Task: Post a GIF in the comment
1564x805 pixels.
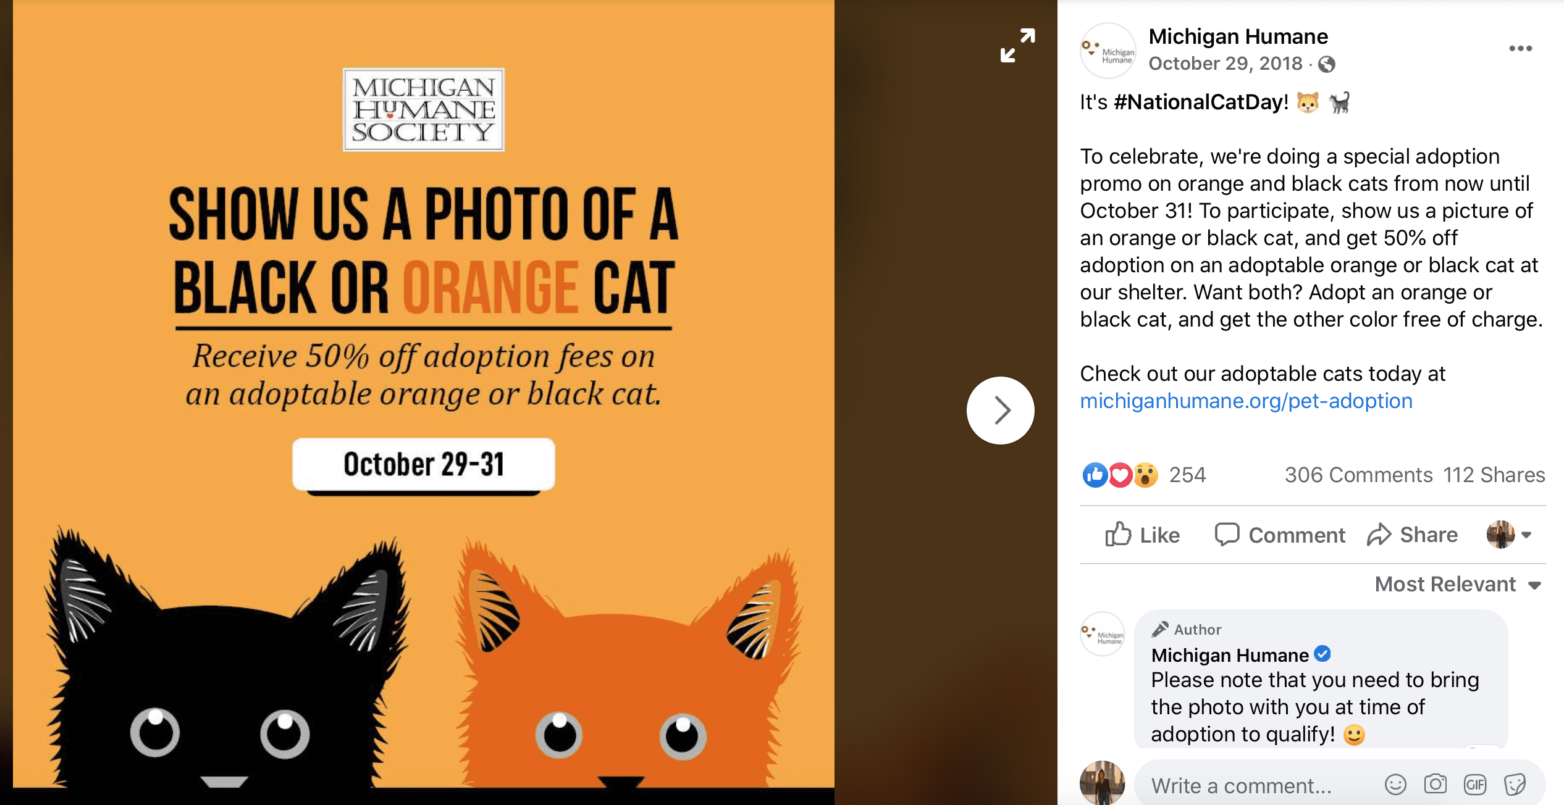Action: point(1475,785)
